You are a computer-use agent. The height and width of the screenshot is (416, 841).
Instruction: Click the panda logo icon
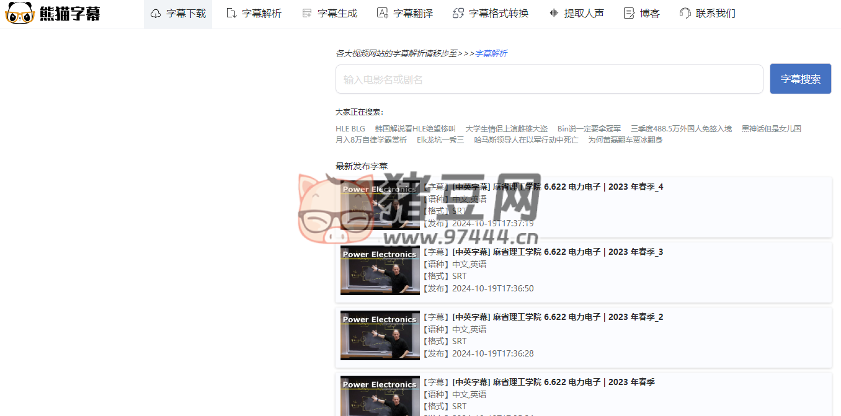click(x=19, y=13)
